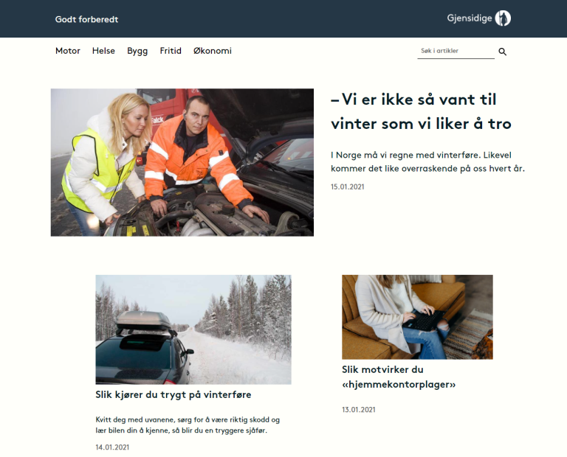The height and width of the screenshot is (457, 567).
Task: Open the Økonomi category
Action: pos(213,51)
